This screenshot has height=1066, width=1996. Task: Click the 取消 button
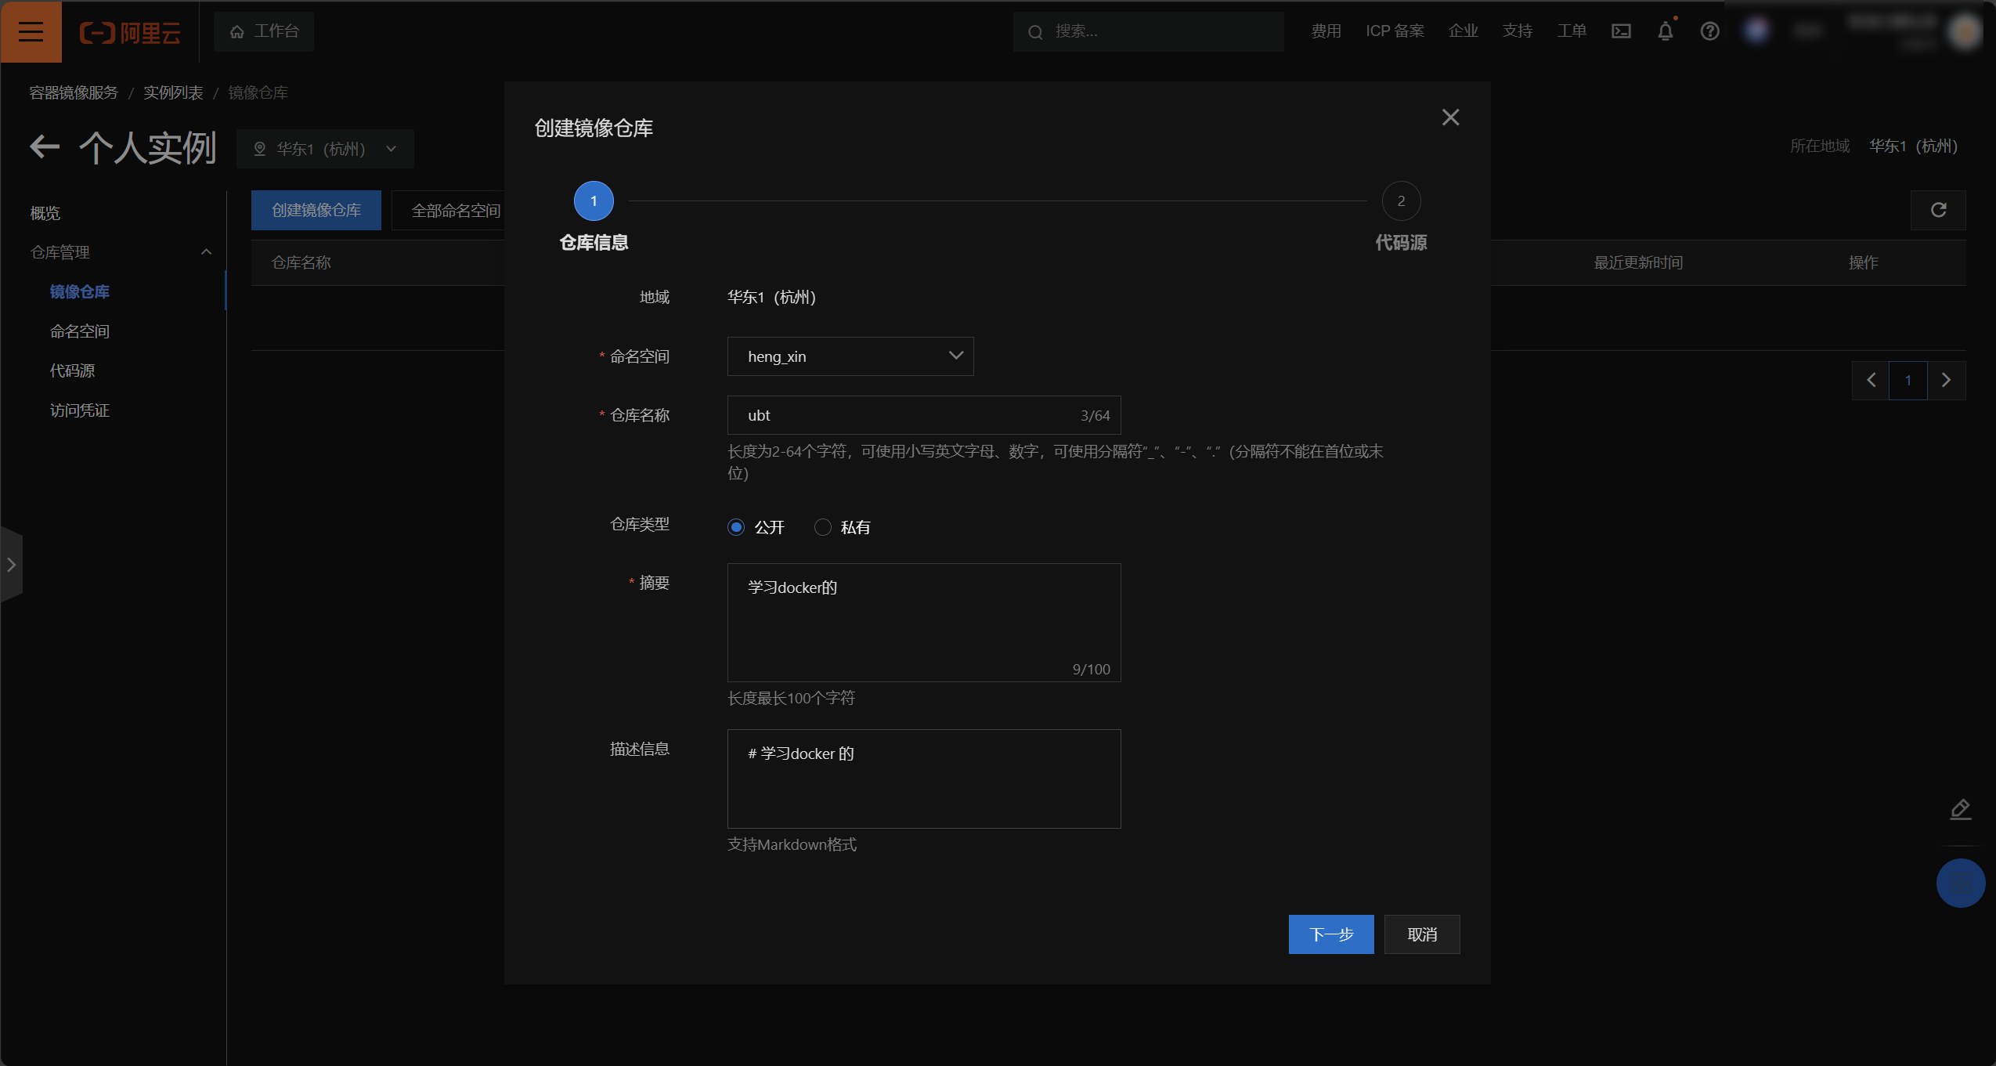coord(1421,934)
